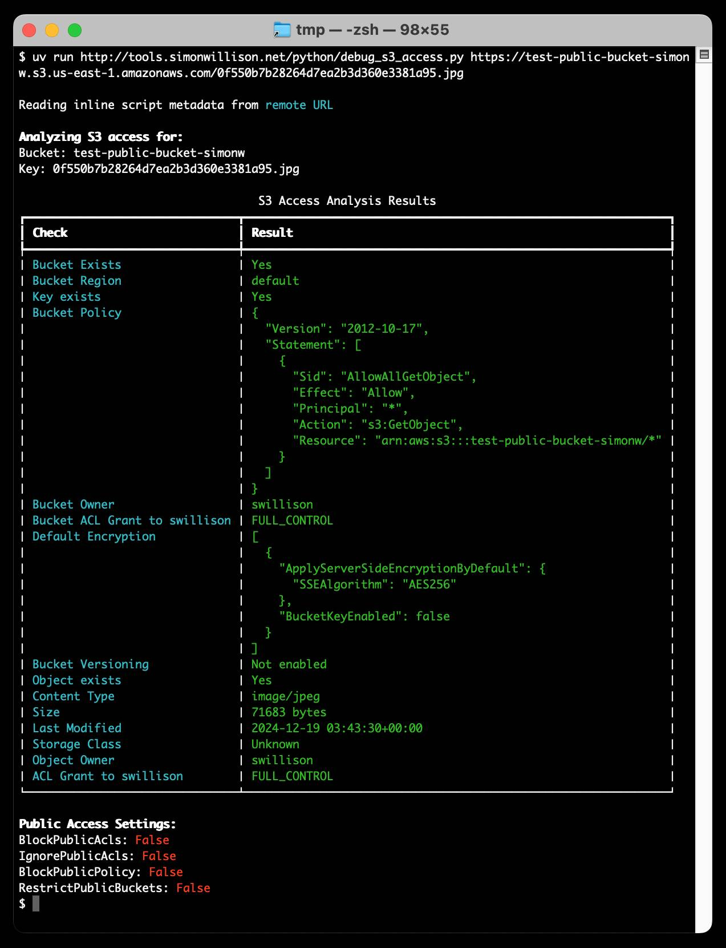Click the 'Content Type' row label
The width and height of the screenshot is (726, 948).
[x=73, y=696]
